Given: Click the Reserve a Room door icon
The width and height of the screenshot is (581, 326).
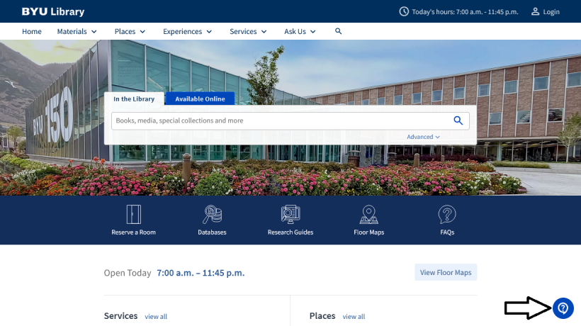Looking at the screenshot, I should (x=133, y=214).
